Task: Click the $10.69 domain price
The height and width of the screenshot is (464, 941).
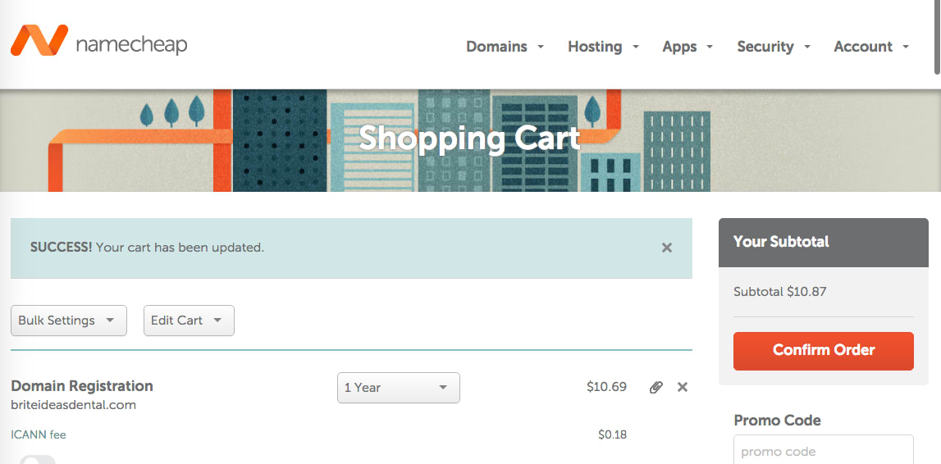Action: coord(607,387)
